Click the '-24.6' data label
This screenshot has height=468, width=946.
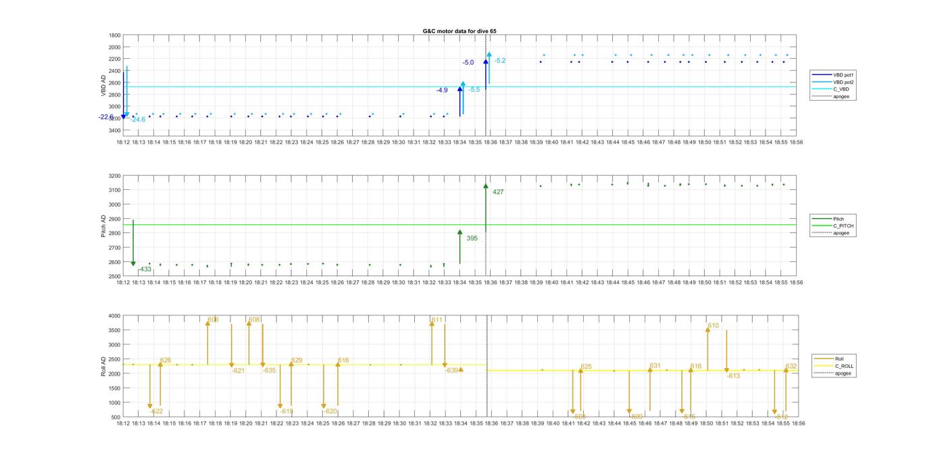138,120
